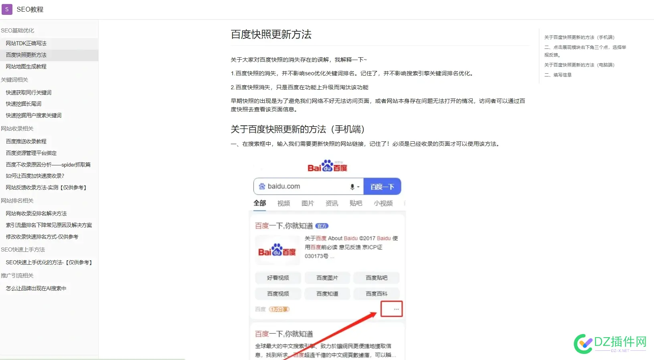Select 百度快照更新方法 in sidebar
Viewport: 654px width, 360px height.
coord(26,55)
